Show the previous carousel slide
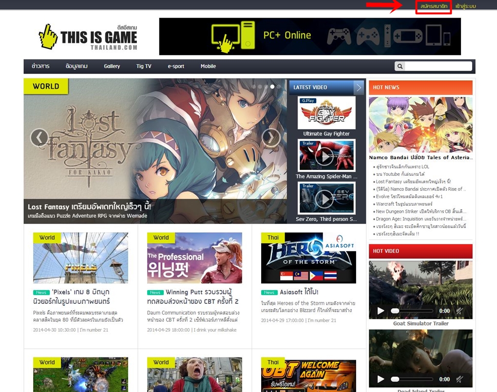497x392 pixels. pos(39,137)
